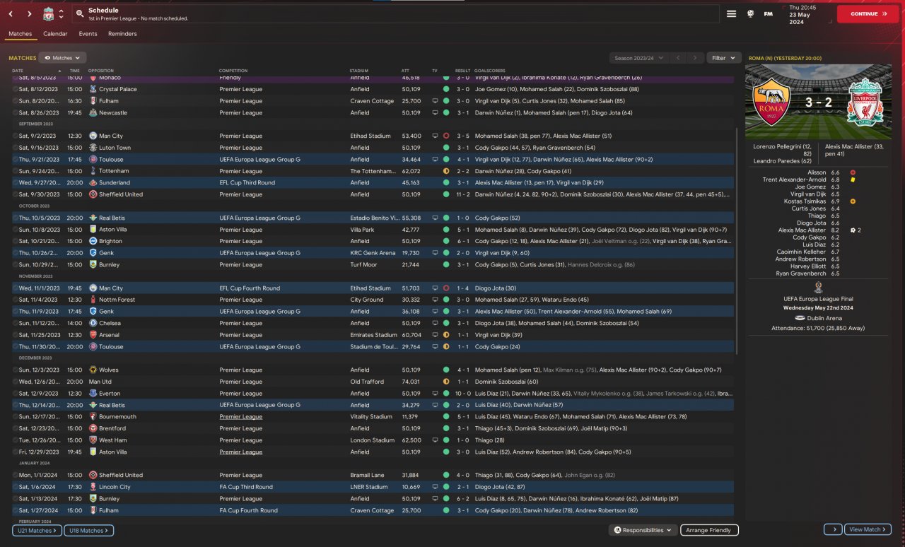Expand U18 Matches
Screen dimensions: 905x547
(x=89, y=530)
